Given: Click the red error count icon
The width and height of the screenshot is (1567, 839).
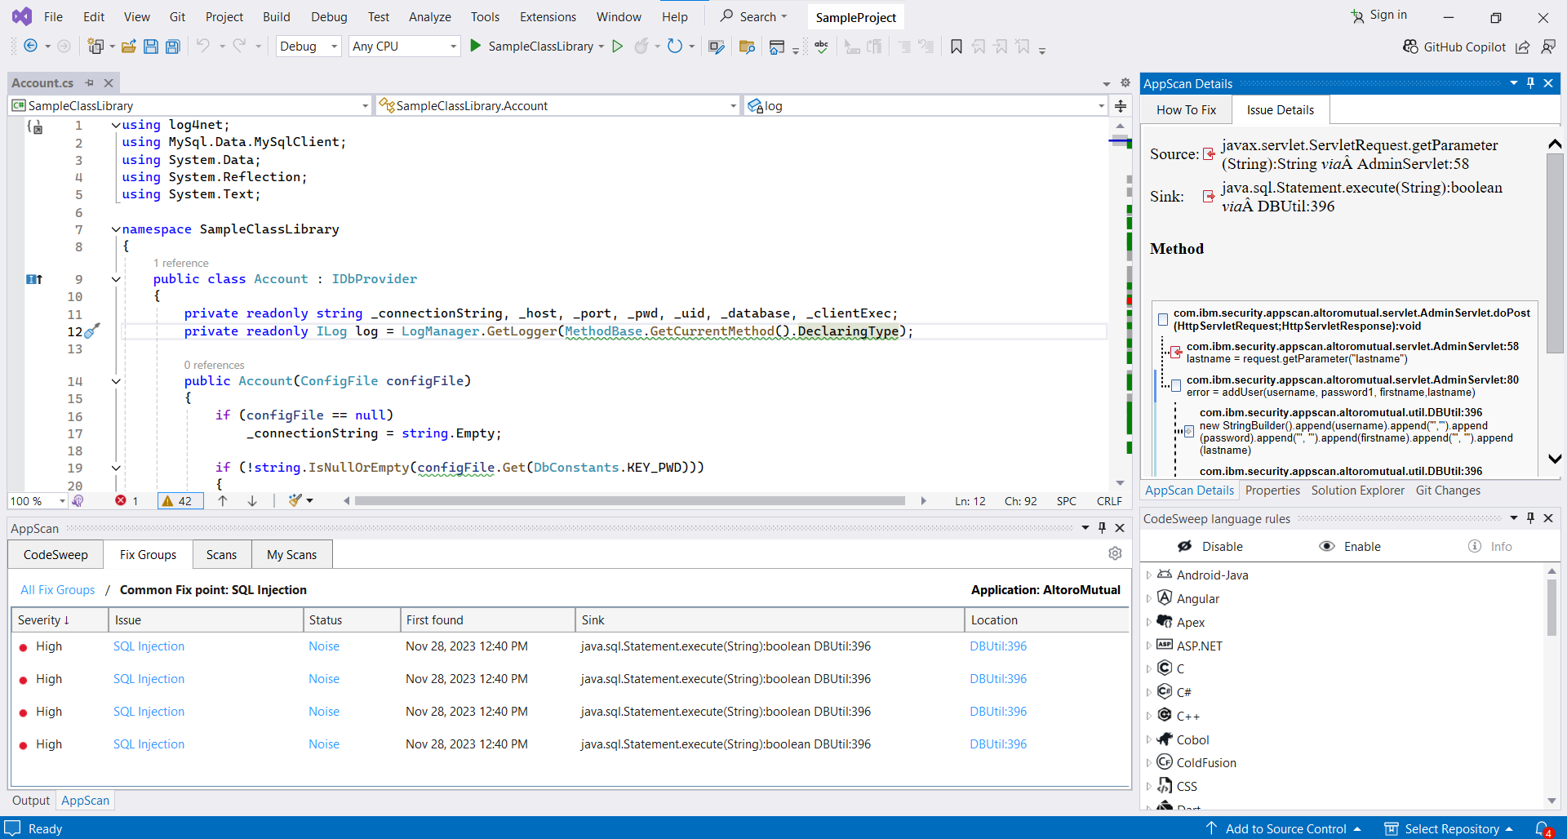Looking at the screenshot, I should click(x=121, y=500).
